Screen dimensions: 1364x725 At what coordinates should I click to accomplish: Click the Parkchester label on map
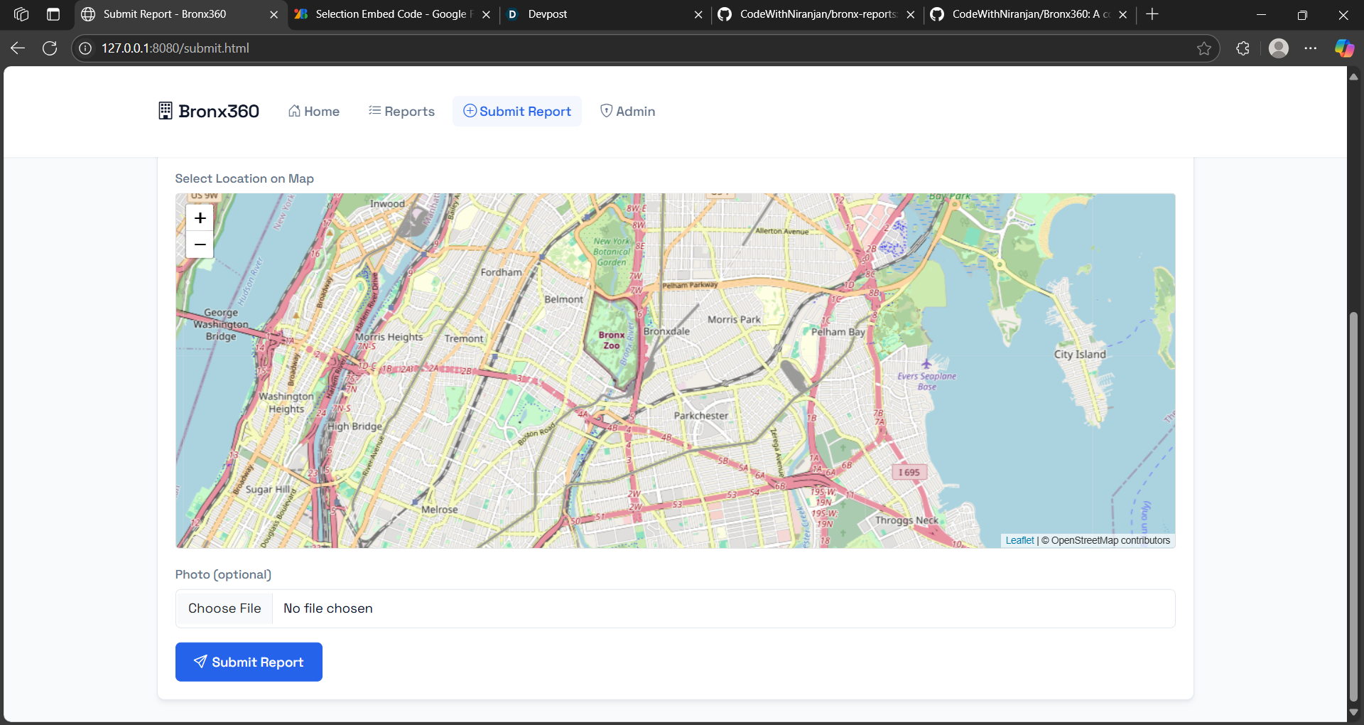coord(701,416)
